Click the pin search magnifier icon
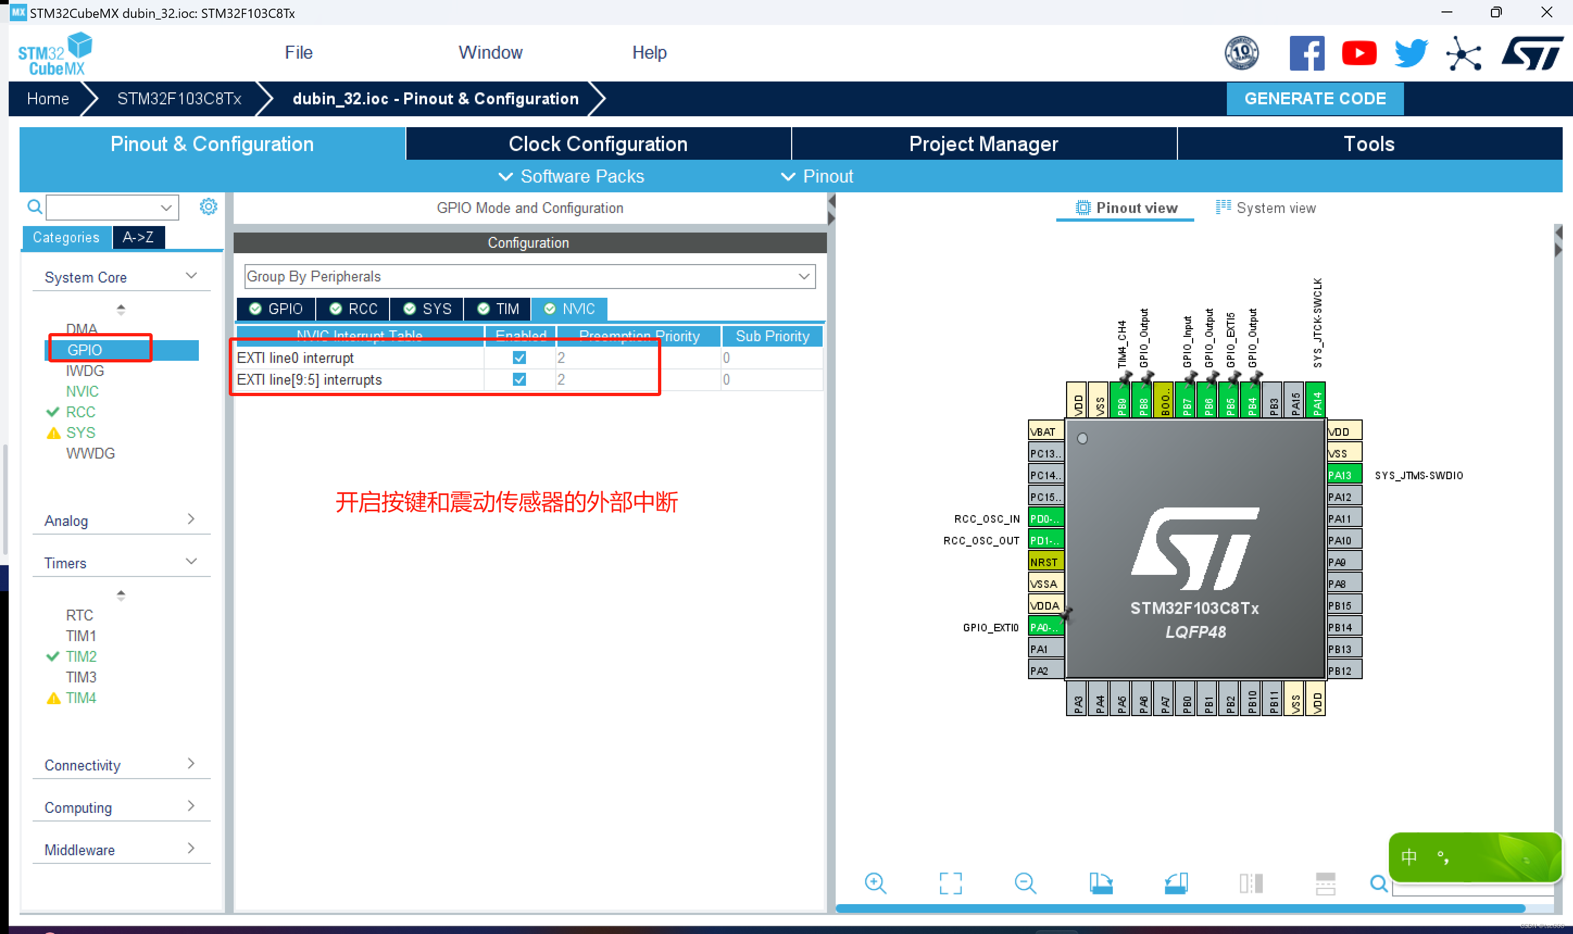 1378,883
